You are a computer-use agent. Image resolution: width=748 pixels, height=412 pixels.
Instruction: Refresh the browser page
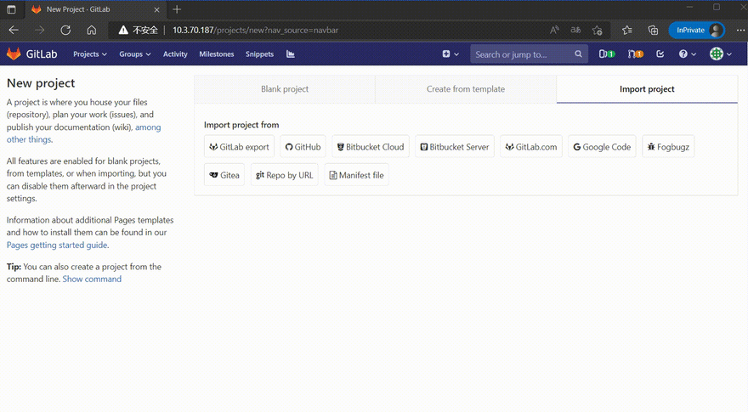click(x=65, y=30)
